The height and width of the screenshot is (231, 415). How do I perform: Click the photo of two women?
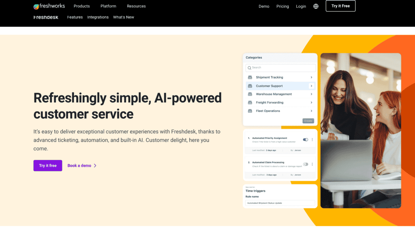point(361,131)
